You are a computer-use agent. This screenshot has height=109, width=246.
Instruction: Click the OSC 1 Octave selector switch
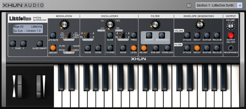coord(88,35)
